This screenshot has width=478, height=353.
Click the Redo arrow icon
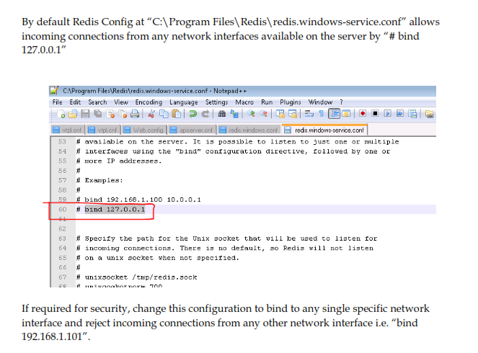coord(205,114)
